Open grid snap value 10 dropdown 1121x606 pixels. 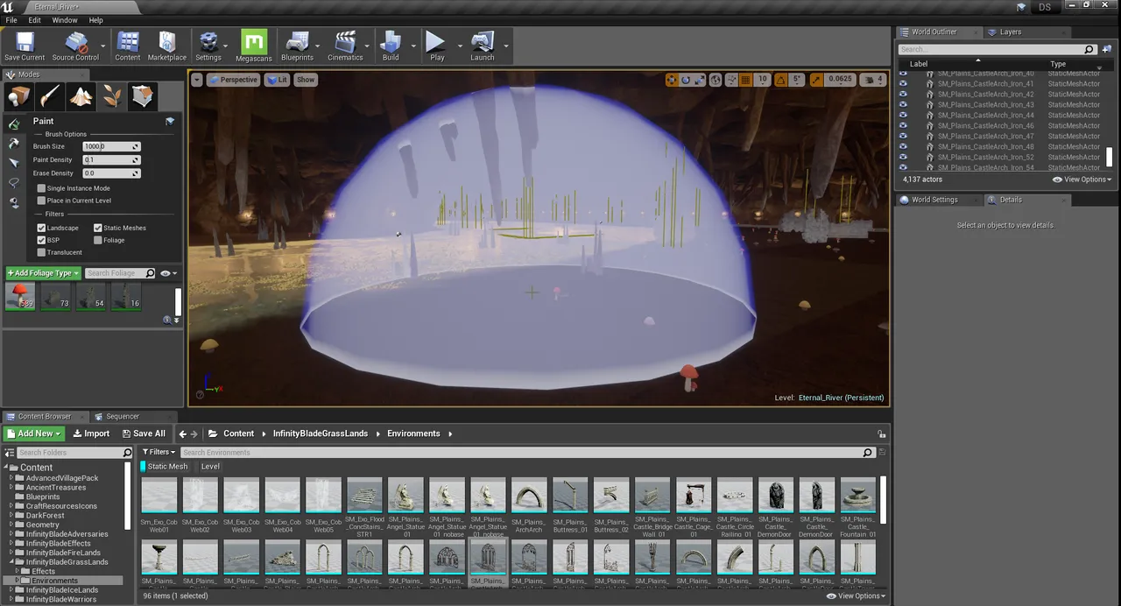(762, 80)
